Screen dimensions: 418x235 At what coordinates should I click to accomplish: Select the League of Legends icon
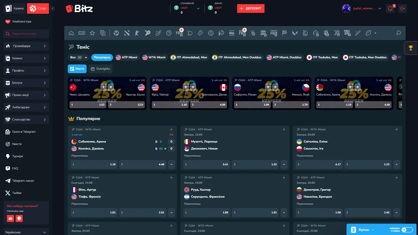[305, 33]
